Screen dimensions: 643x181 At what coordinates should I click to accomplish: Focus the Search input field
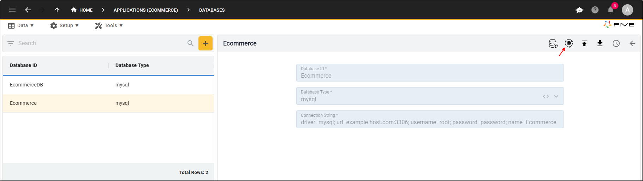click(x=101, y=43)
